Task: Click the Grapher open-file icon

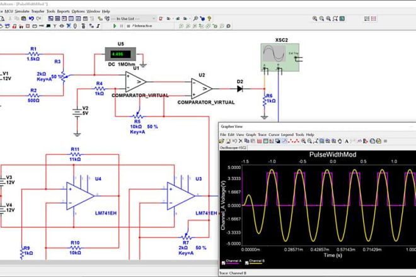Action: click(x=221, y=141)
